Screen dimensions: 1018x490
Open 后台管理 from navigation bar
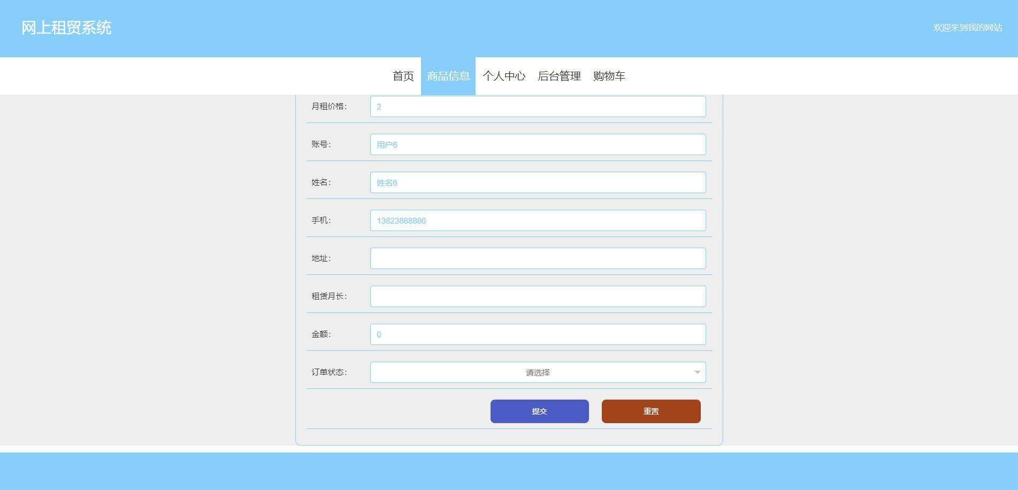559,76
